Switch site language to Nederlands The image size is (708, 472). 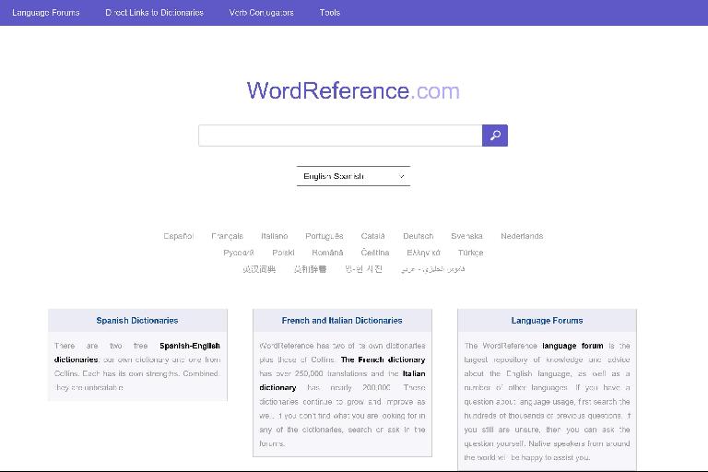pyautogui.click(x=522, y=236)
